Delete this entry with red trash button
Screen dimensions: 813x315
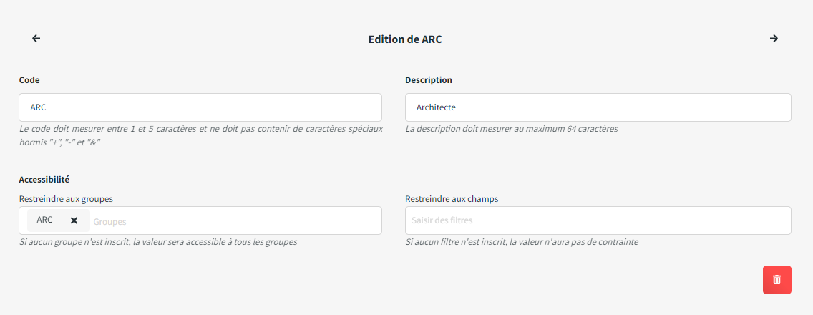click(x=777, y=279)
